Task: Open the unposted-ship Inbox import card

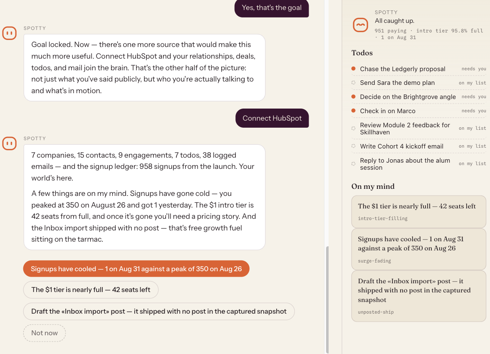Action: pyautogui.click(x=418, y=296)
